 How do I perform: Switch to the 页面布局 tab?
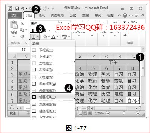57,15
